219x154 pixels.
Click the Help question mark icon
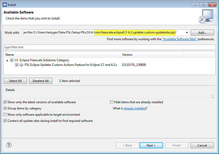pyautogui.click(x=9, y=145)
